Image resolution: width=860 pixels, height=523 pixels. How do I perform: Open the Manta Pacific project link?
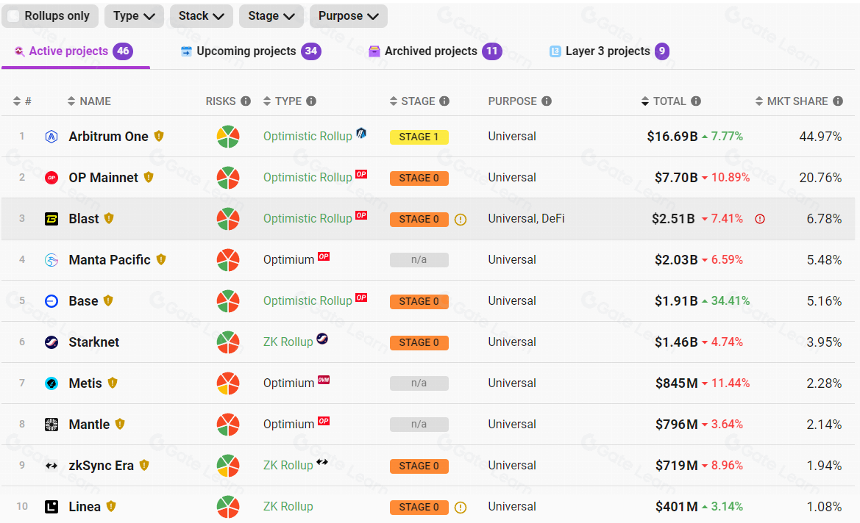tap(110, 260)
